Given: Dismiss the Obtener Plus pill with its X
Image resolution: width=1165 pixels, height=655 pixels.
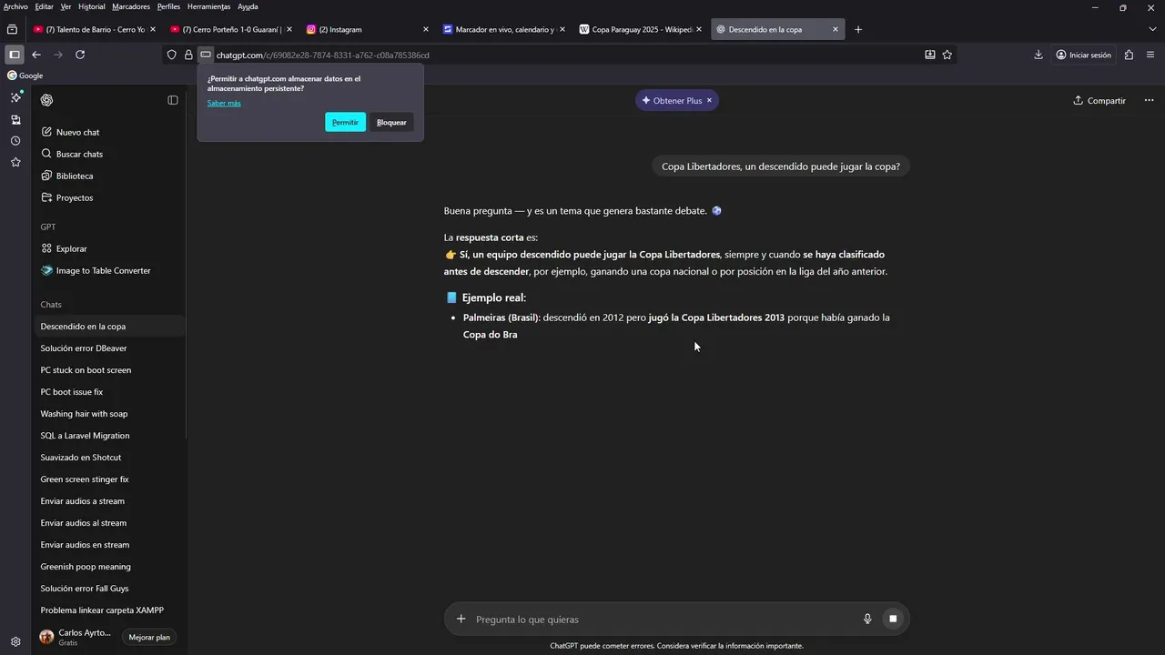Looking at the screenshot, I should [x=709, y=100].
